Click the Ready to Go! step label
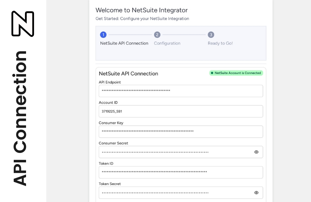 220,43
